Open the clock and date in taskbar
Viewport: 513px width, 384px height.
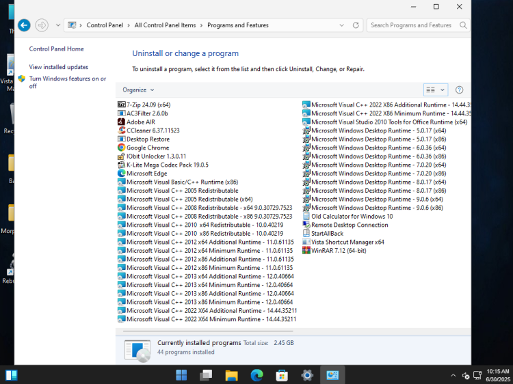click(497, 375)
